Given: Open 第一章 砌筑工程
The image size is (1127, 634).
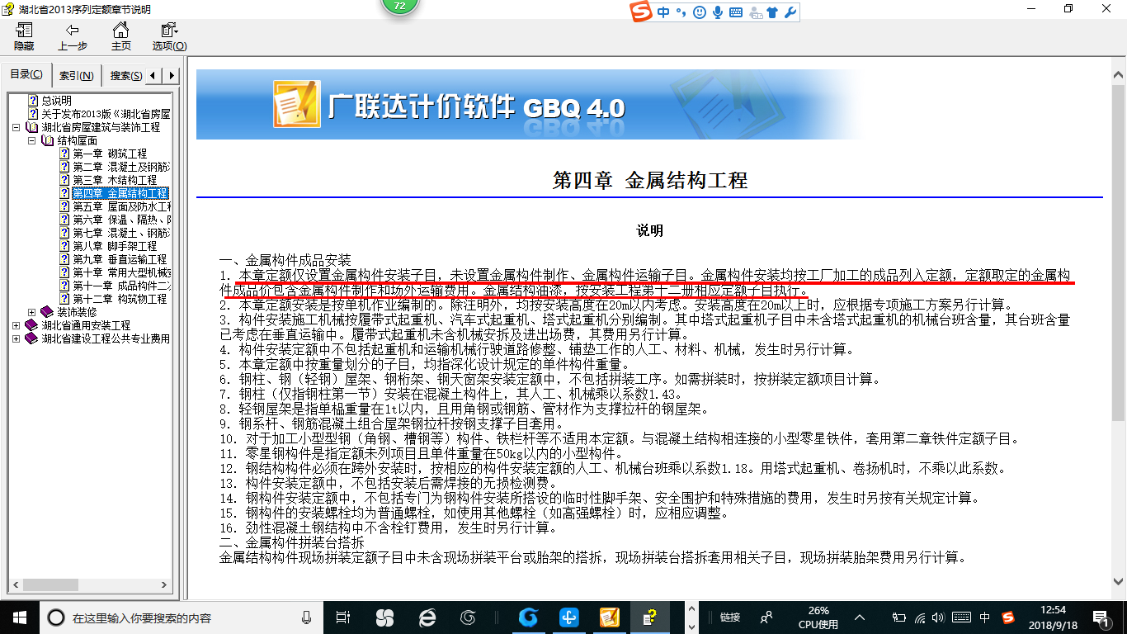Looking at the screenshot, I should [x=110, y=154].
